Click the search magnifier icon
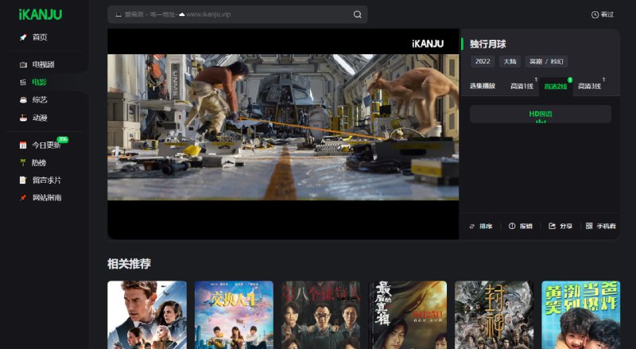This screenshot has height=349, width=636. 358,14
